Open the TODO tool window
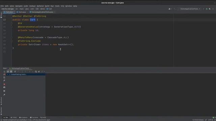The height and width of the screenshot is (121, 216). click(x=13, y=118)
